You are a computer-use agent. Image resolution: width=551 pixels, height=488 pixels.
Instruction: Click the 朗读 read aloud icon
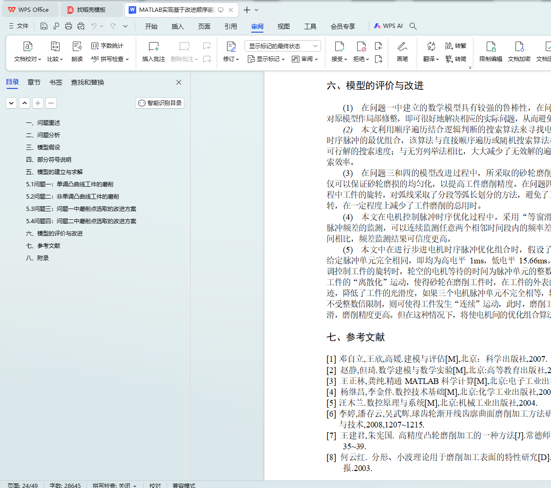tap(77, 46)
